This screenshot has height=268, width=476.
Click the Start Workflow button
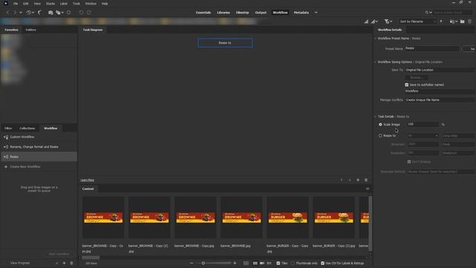(59, 254)
